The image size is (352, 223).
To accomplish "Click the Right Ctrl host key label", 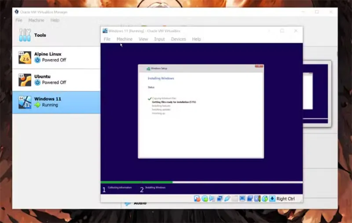I will tap(286, 199).
